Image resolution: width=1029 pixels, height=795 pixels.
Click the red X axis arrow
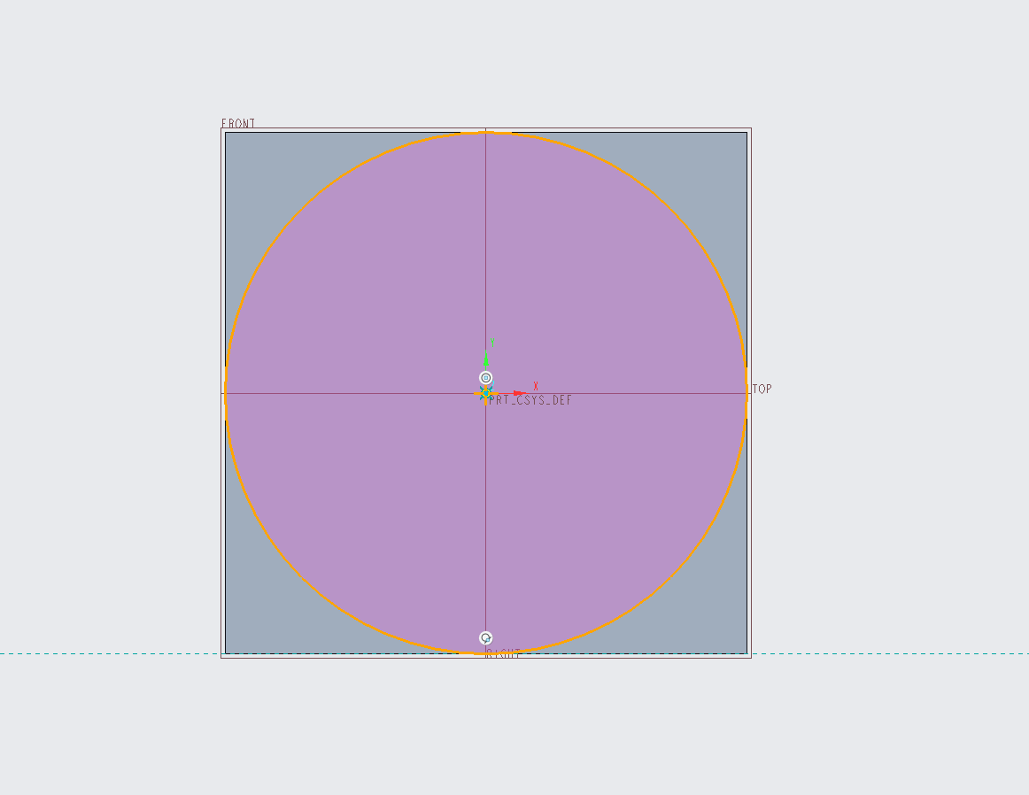[519, 394]
